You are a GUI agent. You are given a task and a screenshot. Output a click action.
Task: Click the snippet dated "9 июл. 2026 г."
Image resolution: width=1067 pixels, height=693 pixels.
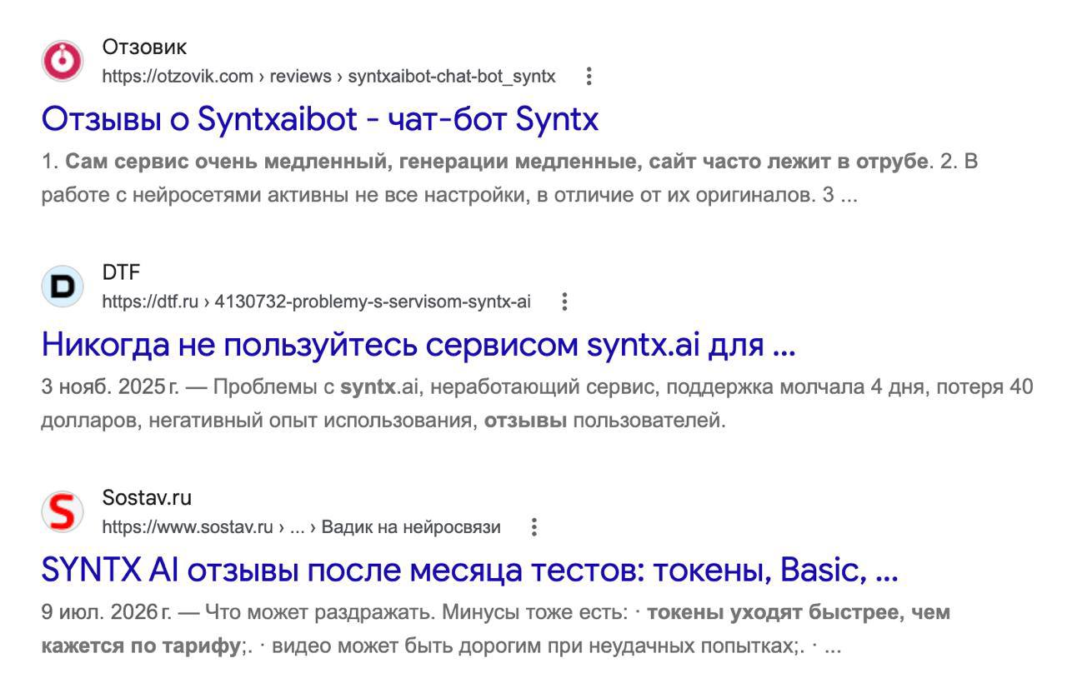495,613
